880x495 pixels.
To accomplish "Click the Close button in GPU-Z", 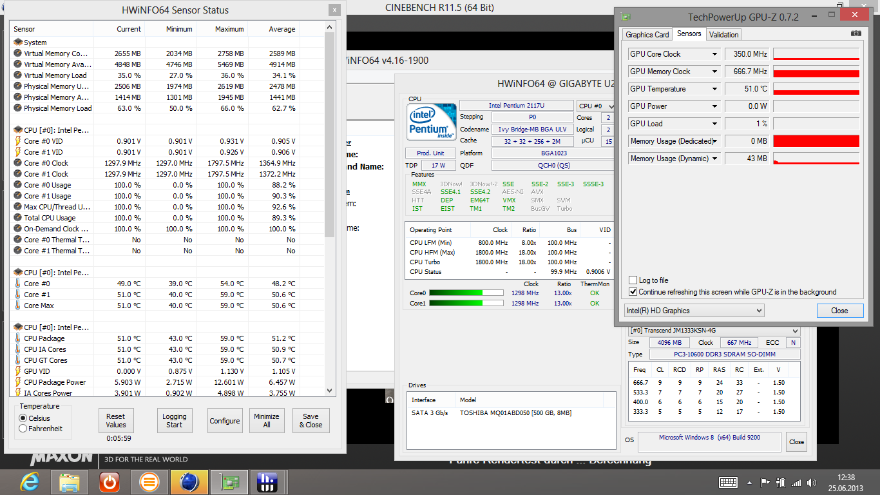I will tap(839, 311).
